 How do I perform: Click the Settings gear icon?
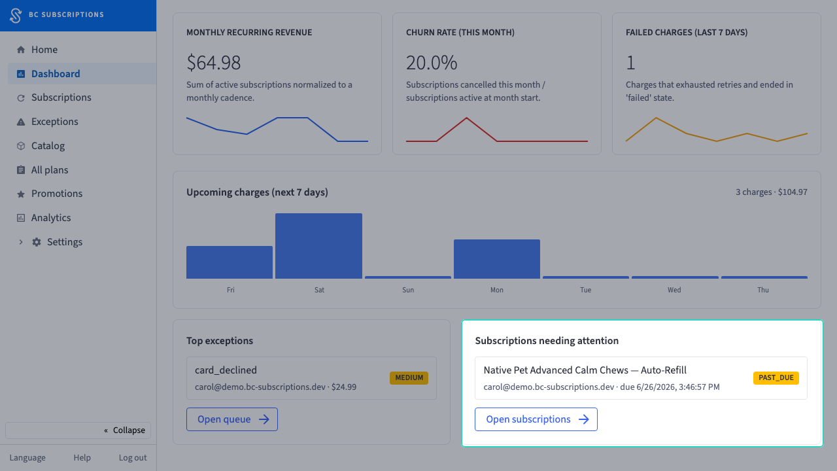coord(37,242)
